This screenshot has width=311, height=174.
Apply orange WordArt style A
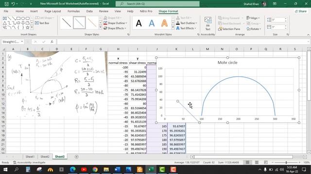pyautogui.click(x=164, y=23)
